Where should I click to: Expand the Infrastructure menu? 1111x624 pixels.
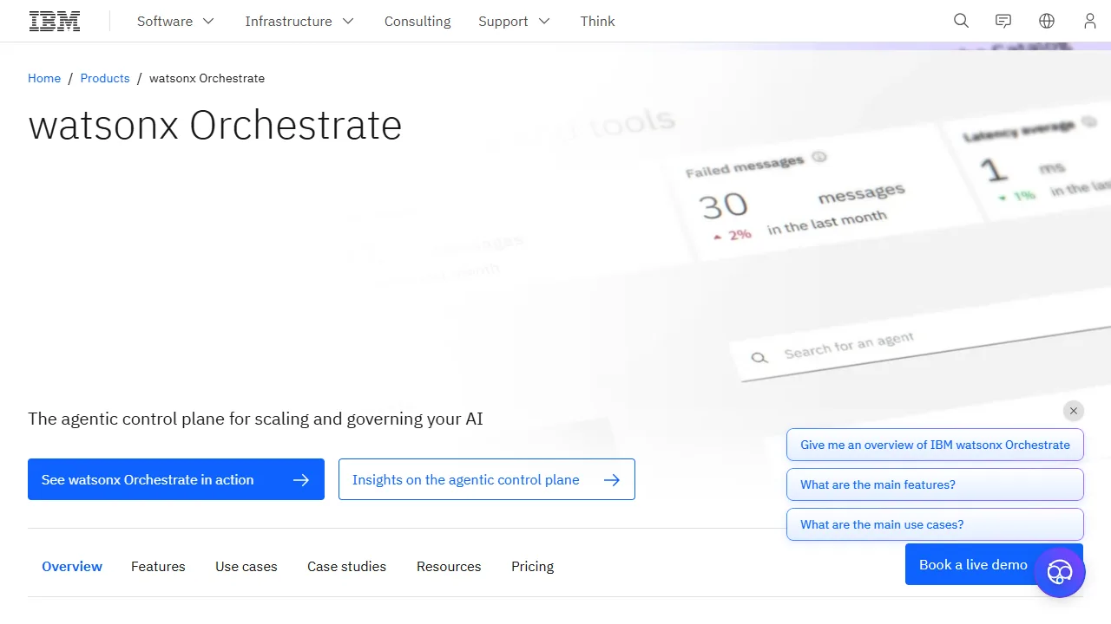[x=299, y=21]
